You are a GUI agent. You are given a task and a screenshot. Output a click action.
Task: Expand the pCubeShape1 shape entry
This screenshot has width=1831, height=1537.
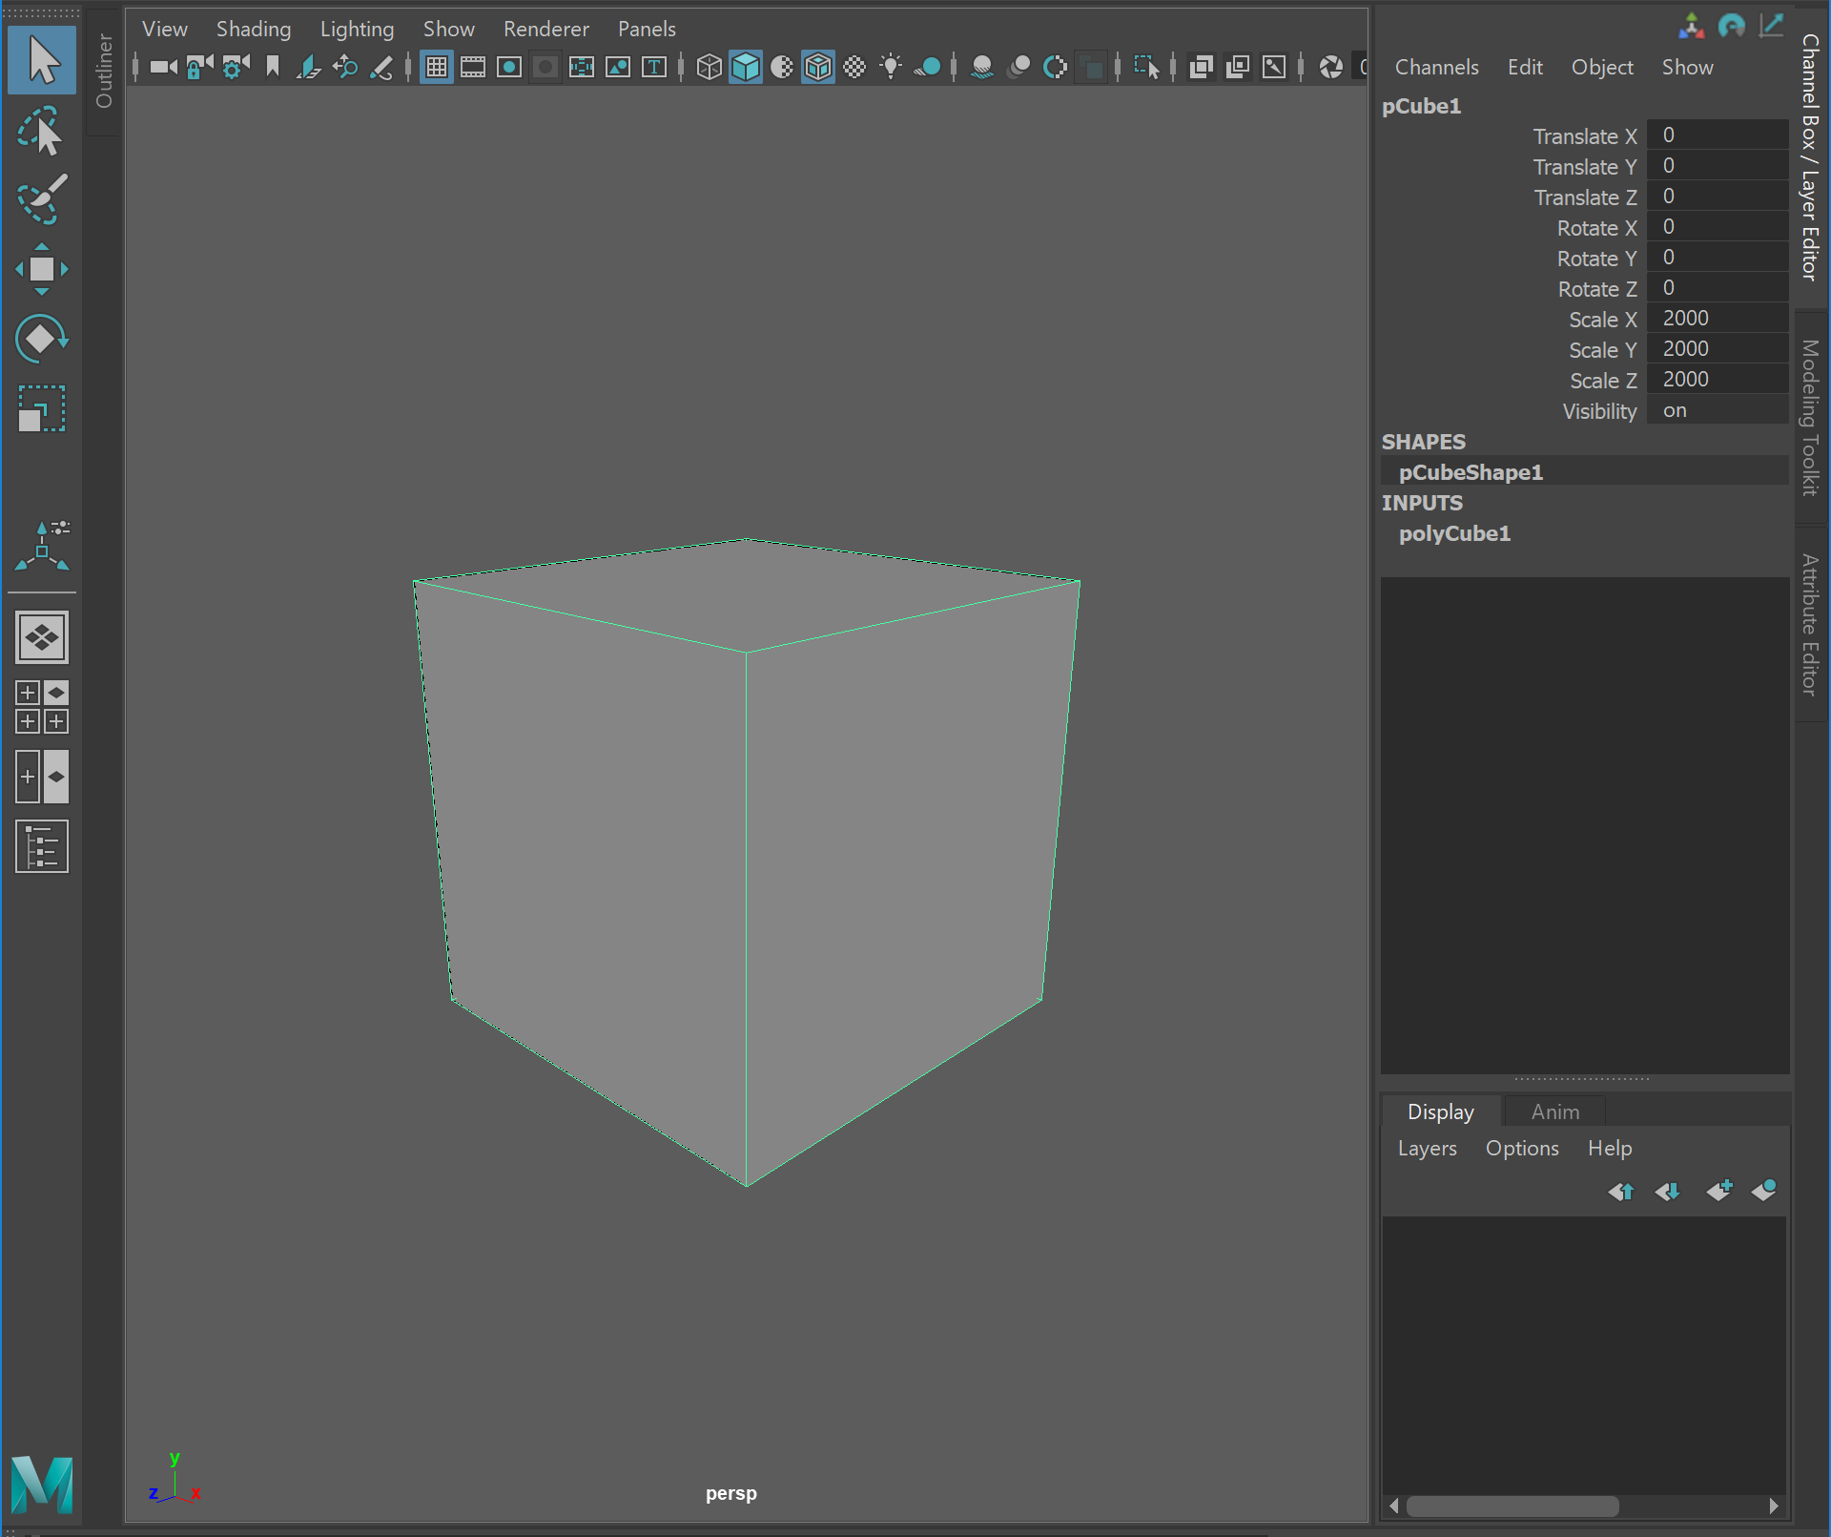[1470, 472]
